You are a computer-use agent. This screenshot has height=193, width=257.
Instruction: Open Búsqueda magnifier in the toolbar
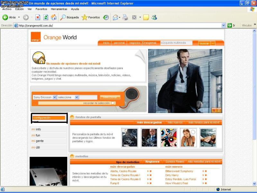click(x=63, y=17)
